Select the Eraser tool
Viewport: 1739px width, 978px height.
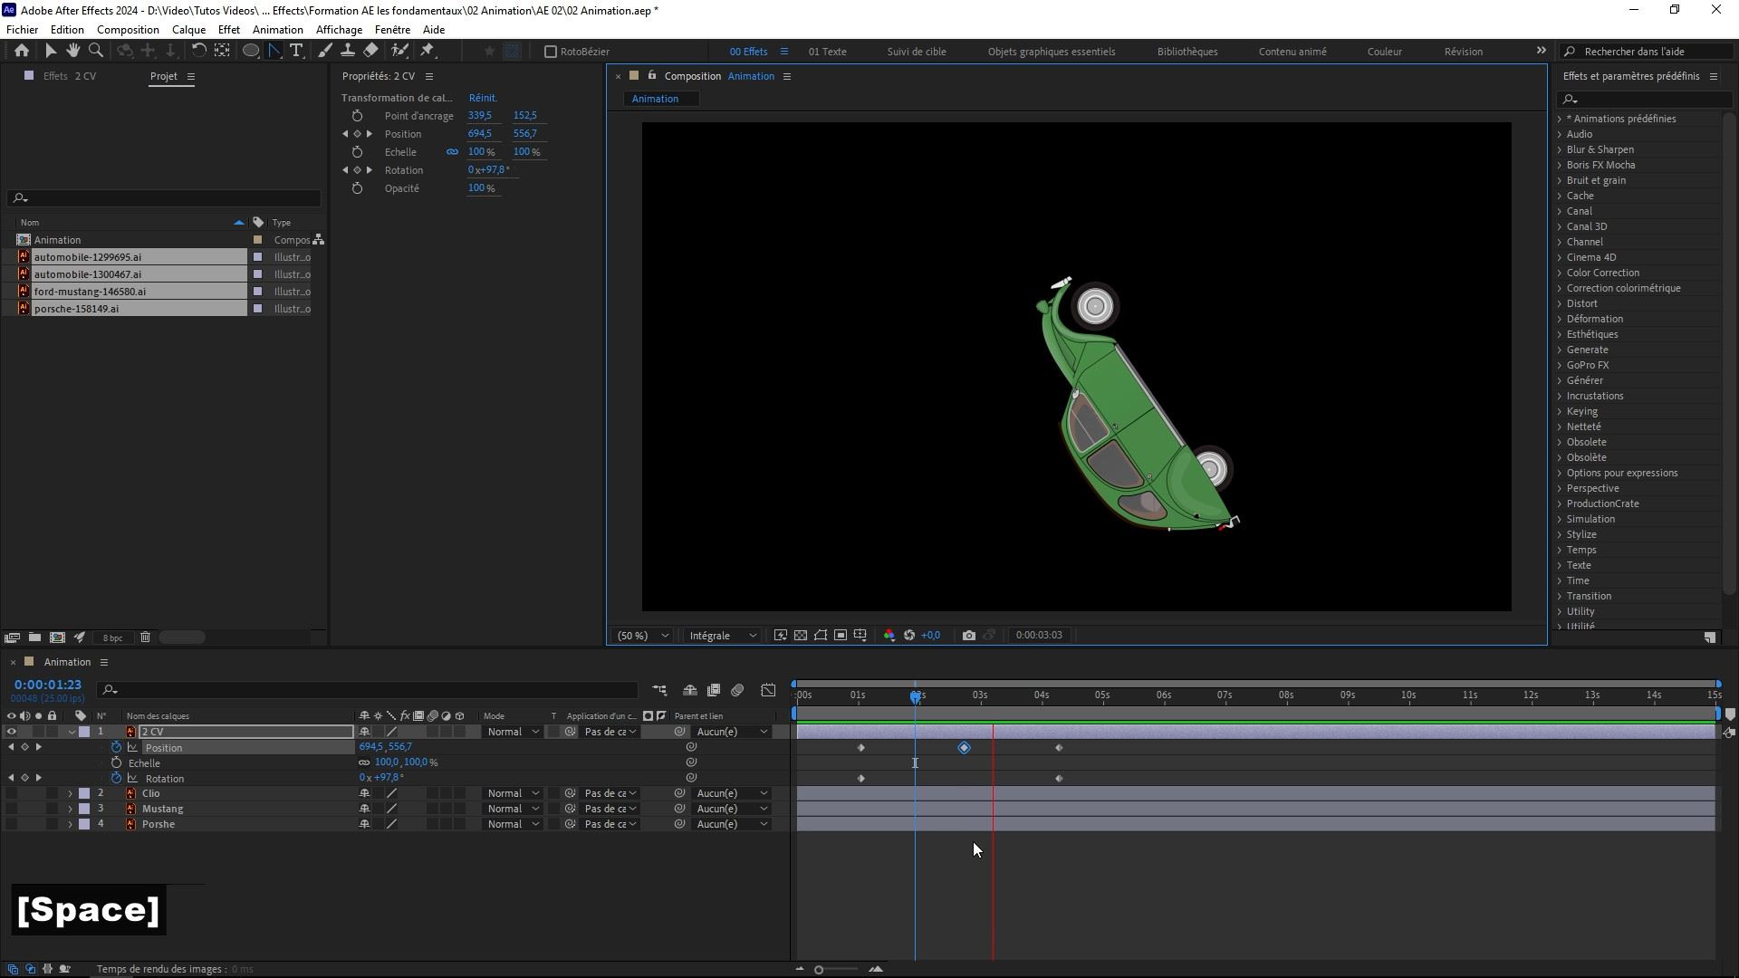pos(371,51)
